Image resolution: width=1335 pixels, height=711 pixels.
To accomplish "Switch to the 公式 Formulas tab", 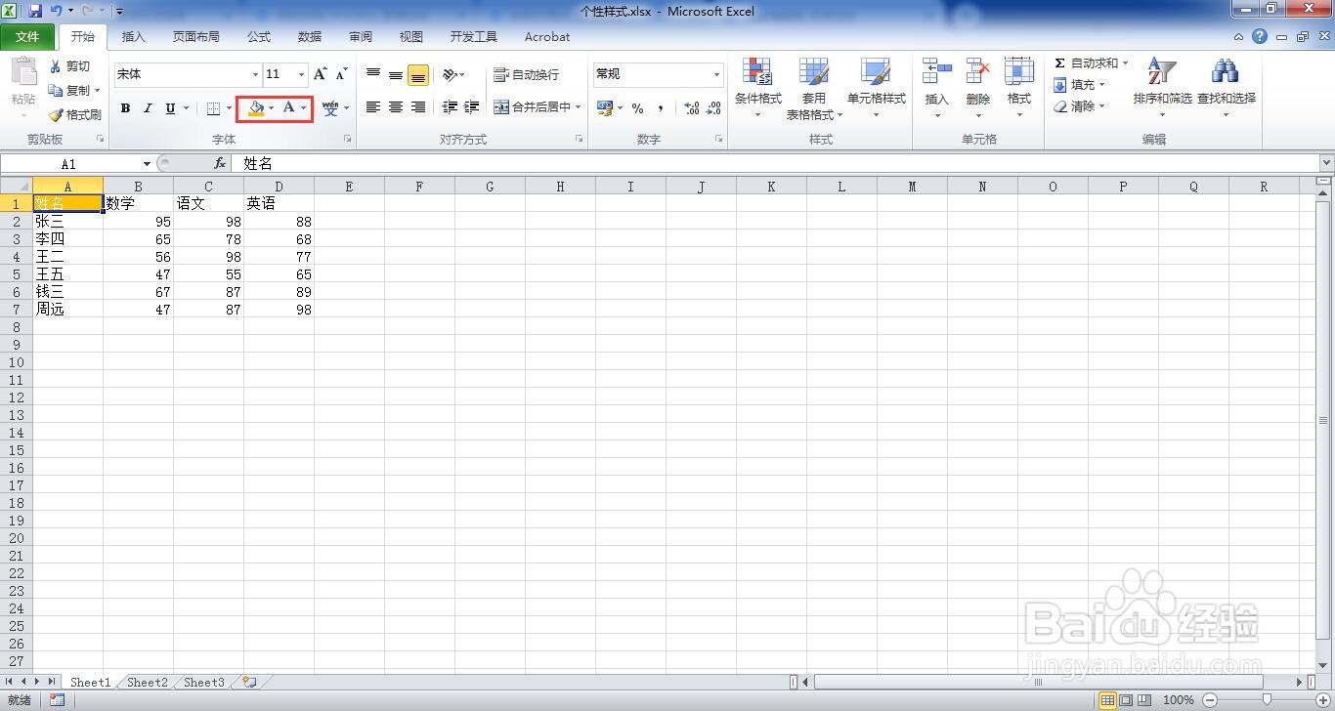I will (259, 37).
